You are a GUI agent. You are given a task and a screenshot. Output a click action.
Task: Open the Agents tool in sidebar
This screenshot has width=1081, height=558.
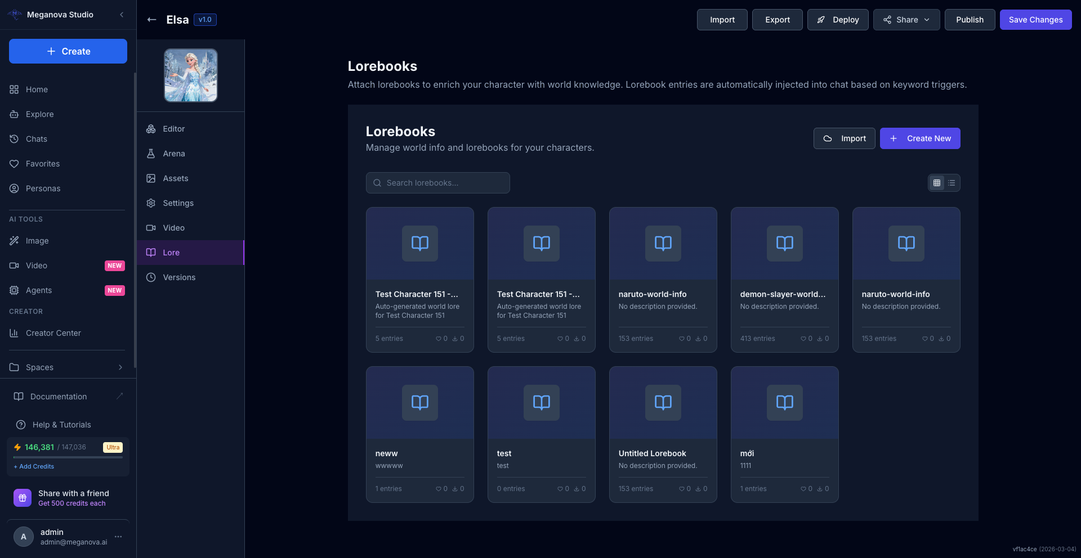[39, 290]
